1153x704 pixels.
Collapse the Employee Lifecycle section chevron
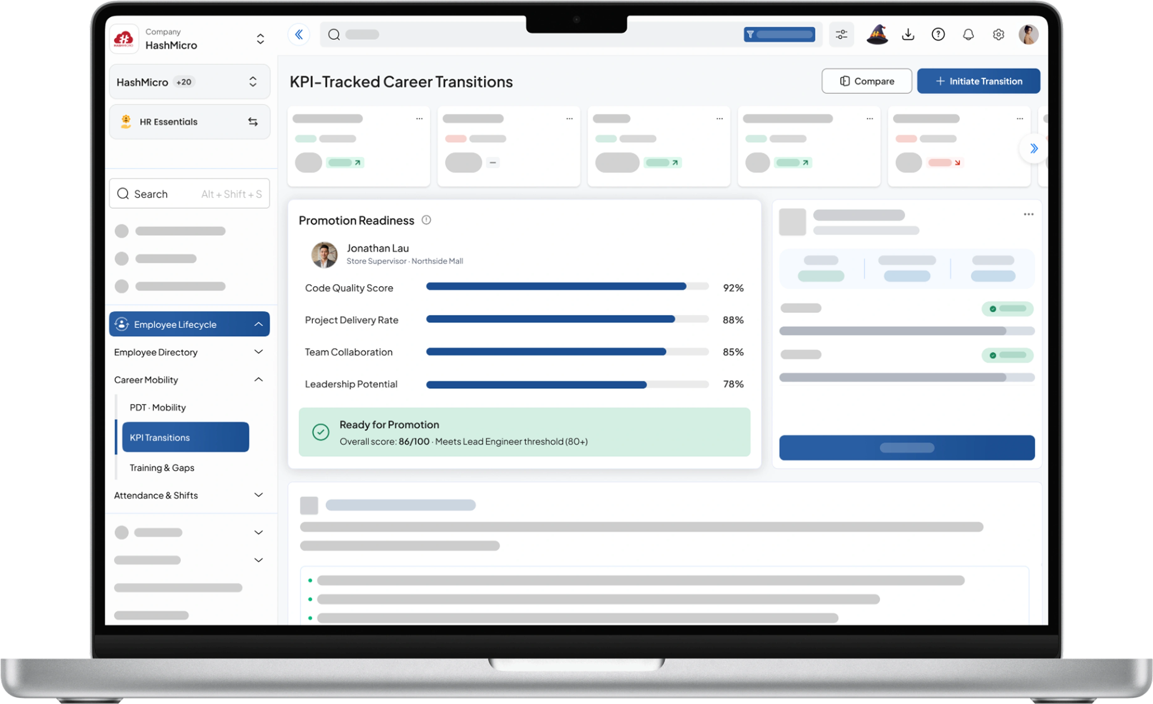coord(258,324)
